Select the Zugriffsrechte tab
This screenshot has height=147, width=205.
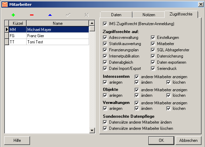point(181,14)
